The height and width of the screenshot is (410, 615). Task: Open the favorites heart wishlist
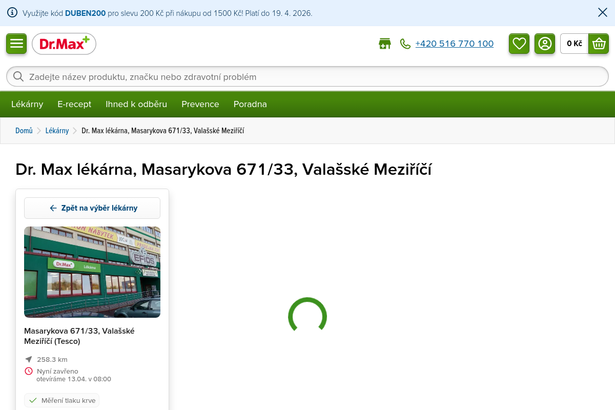tap(519, 44)
